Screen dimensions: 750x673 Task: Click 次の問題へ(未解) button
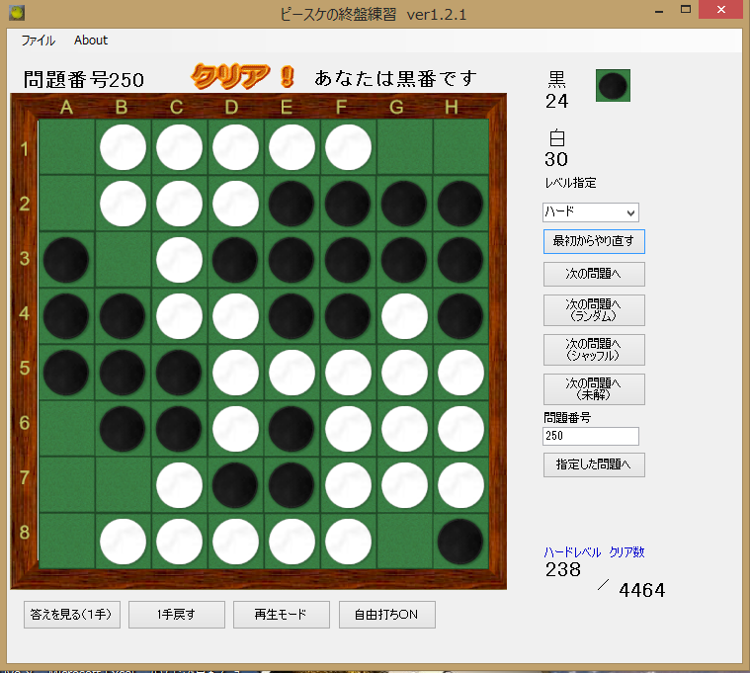(x=594, y=388)
